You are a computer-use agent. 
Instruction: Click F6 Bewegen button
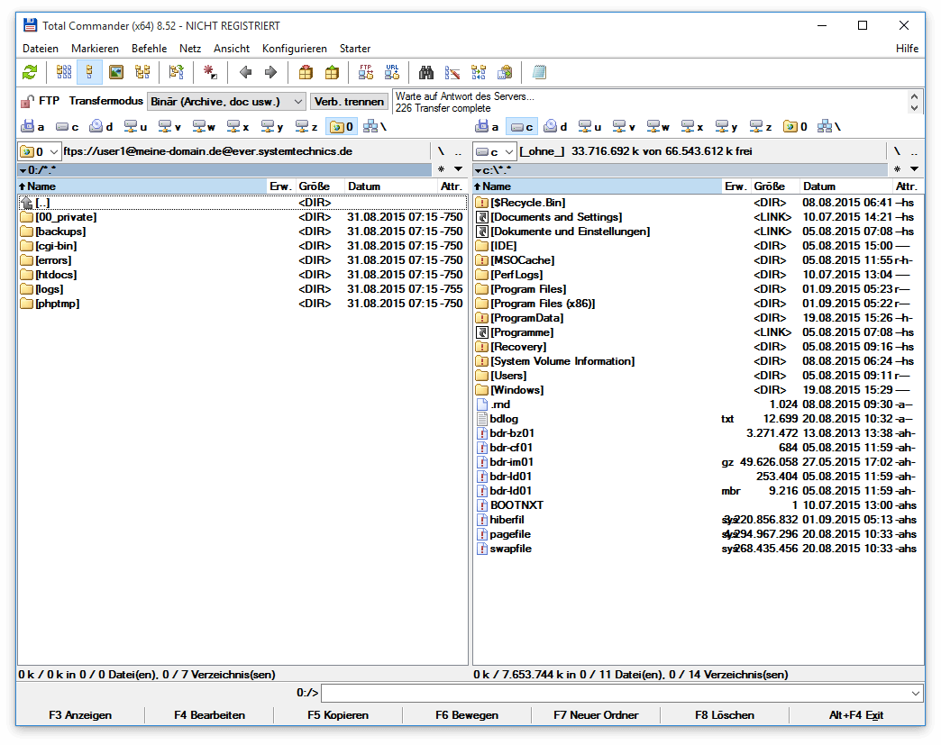pyautogui.click(x=467, y=715)
